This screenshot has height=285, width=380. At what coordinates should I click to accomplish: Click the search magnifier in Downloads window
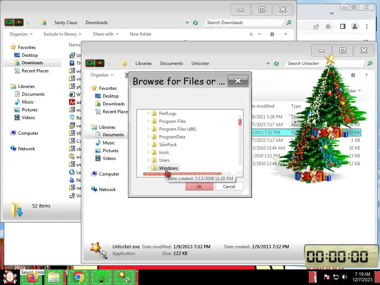[x=289, y=23]
